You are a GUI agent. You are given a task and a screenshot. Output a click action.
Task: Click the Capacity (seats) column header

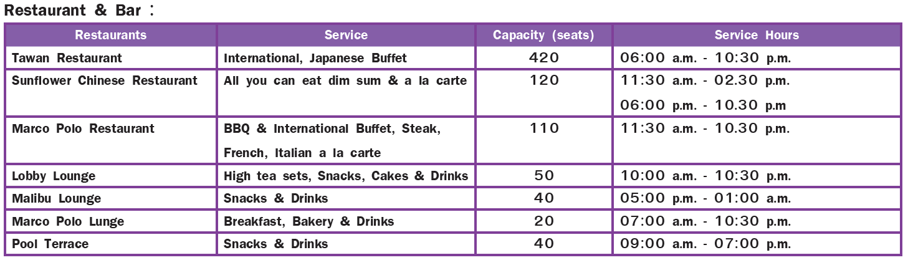[543, 35]
